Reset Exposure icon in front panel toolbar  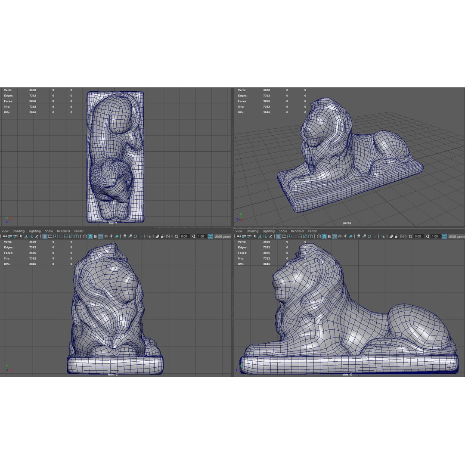[177, 236]
